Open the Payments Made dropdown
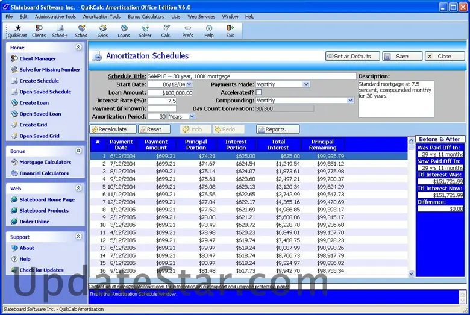This screenshot has width=470, height=315. pos(305,84)
